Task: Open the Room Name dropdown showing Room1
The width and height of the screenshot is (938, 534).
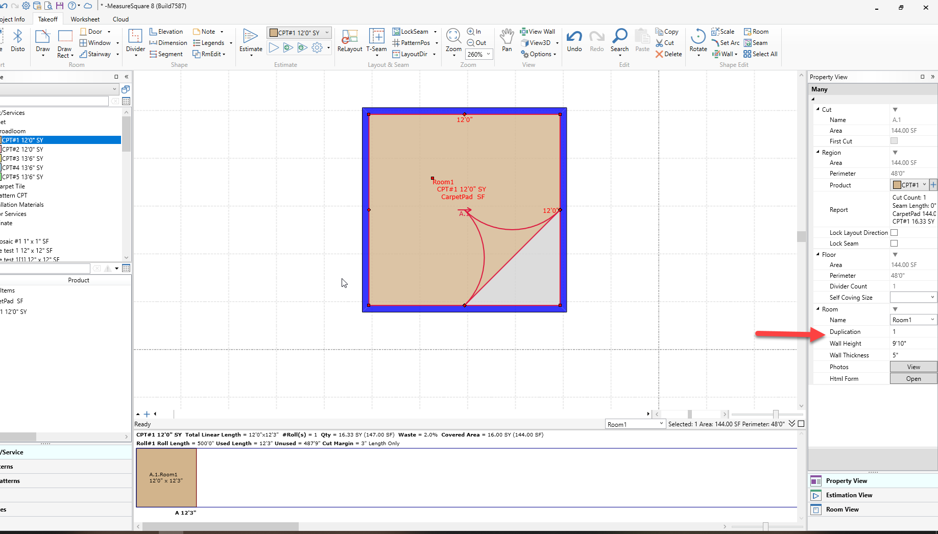Action: tap(932, 320)
